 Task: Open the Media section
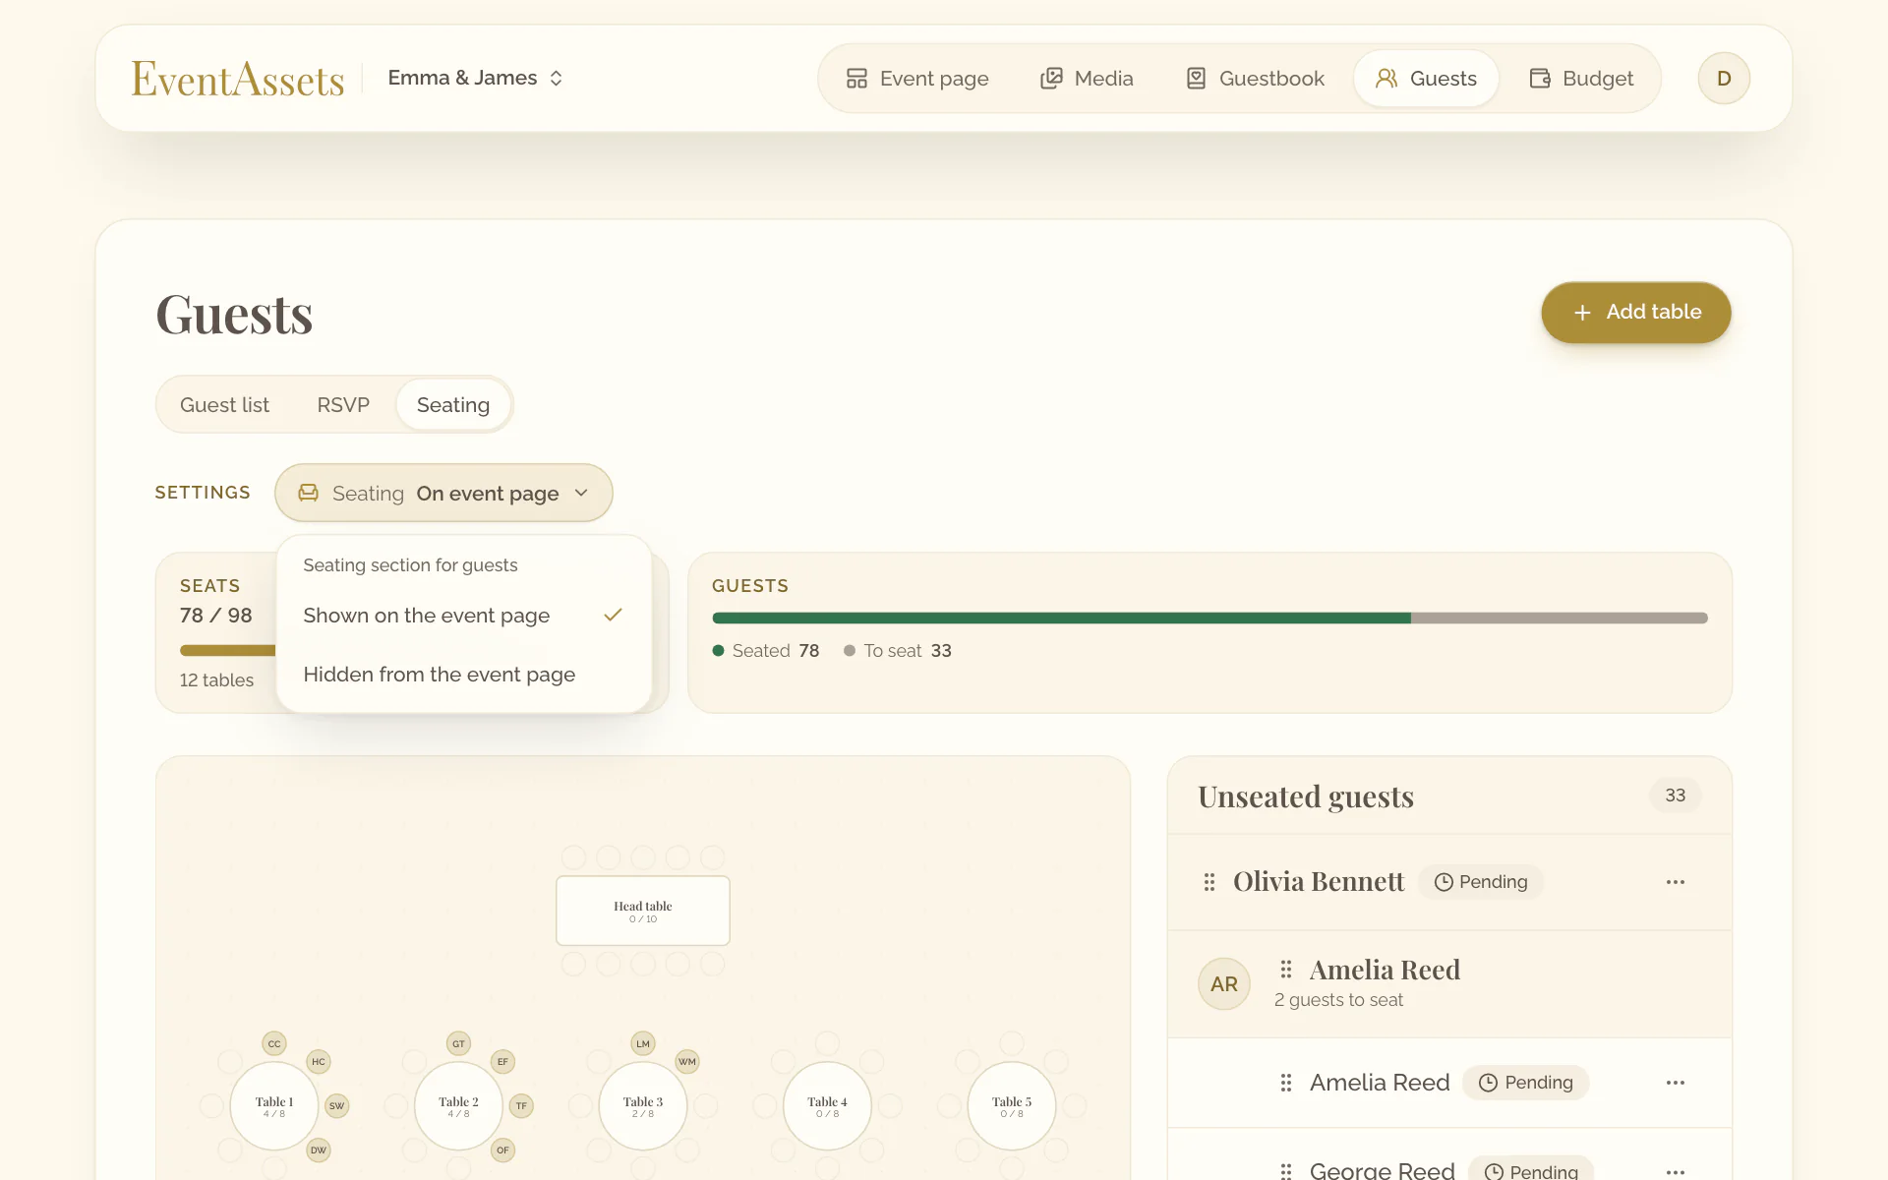click(x=1087, y=79)
